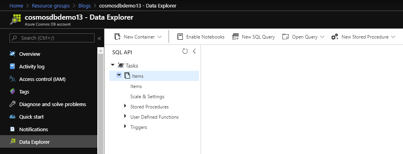403x154 pixels.
Task: Click the refresh icon in SQL API pane
Action: click(185, 51)
